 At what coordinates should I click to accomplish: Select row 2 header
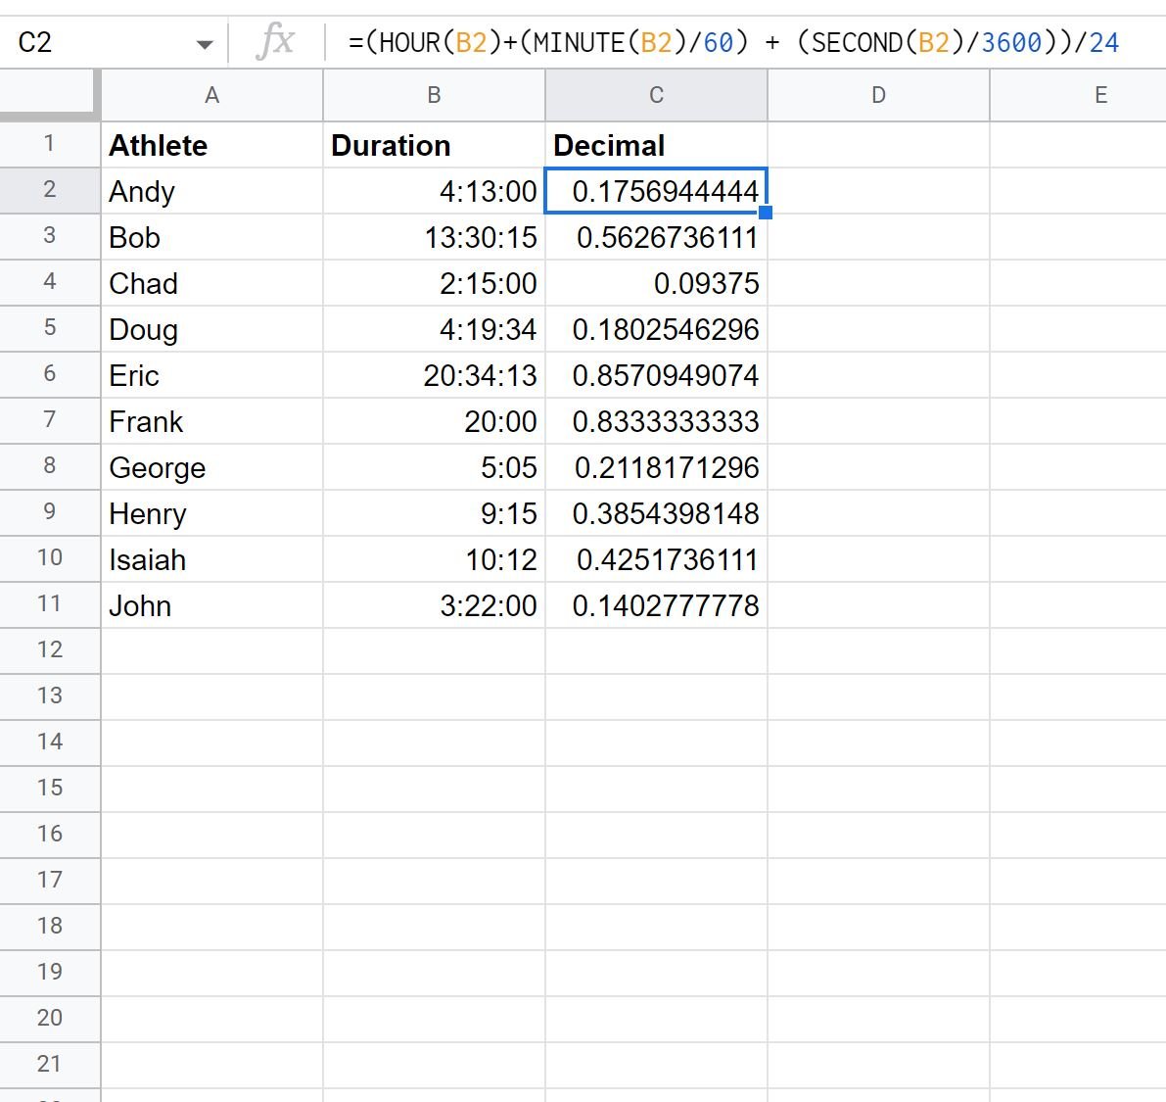(50, 190)
